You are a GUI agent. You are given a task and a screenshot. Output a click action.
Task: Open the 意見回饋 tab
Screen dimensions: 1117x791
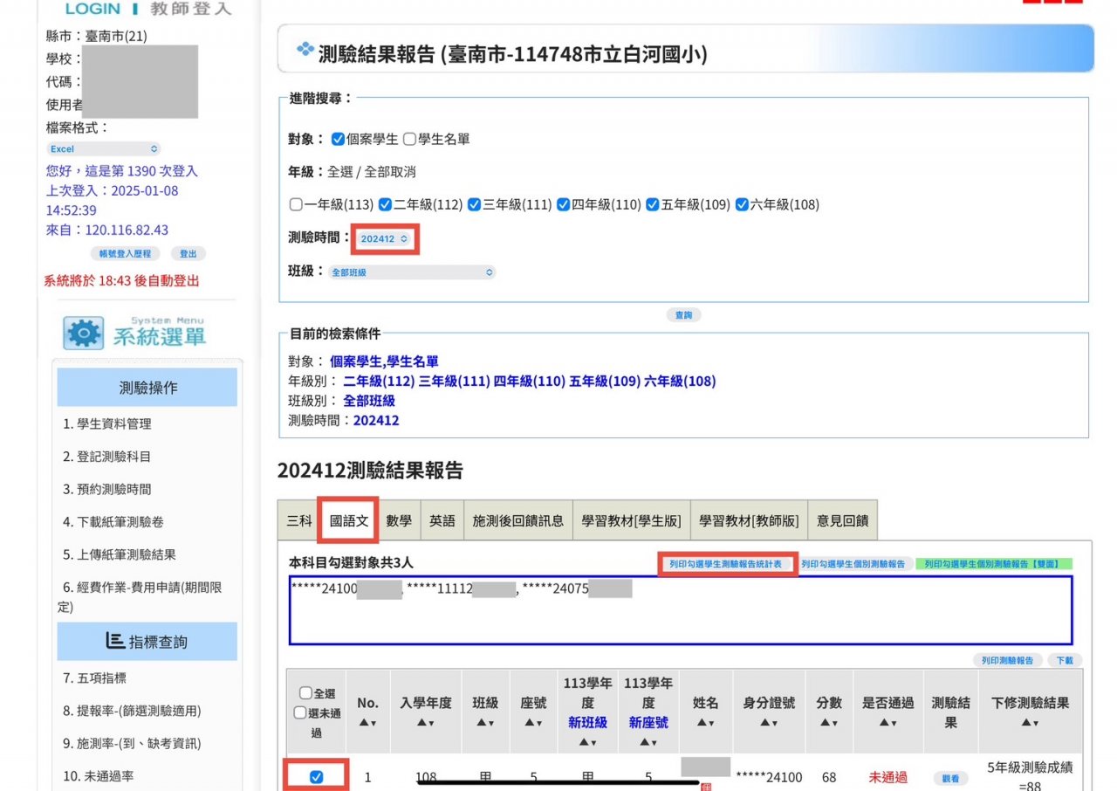point(842,520)
